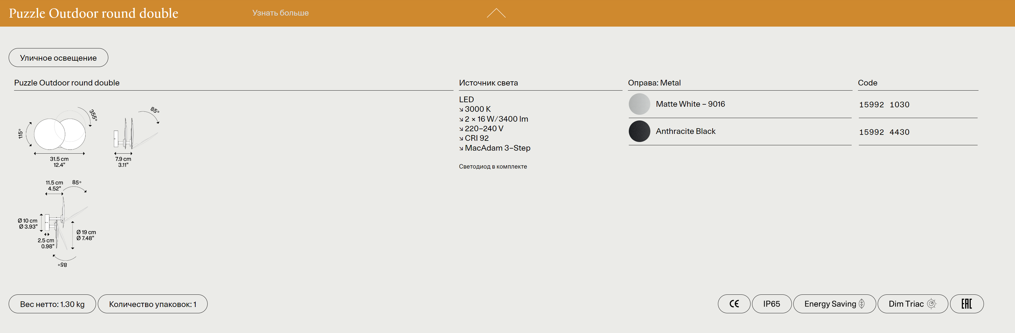Screen dimensions: 1015x333
Task: Click the IP65 rating badge
Action: [771, 304]
